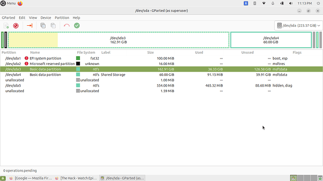Click the 465.32 MiB used value
This screenshot has height=181, width=323.
tap(214, 86)
